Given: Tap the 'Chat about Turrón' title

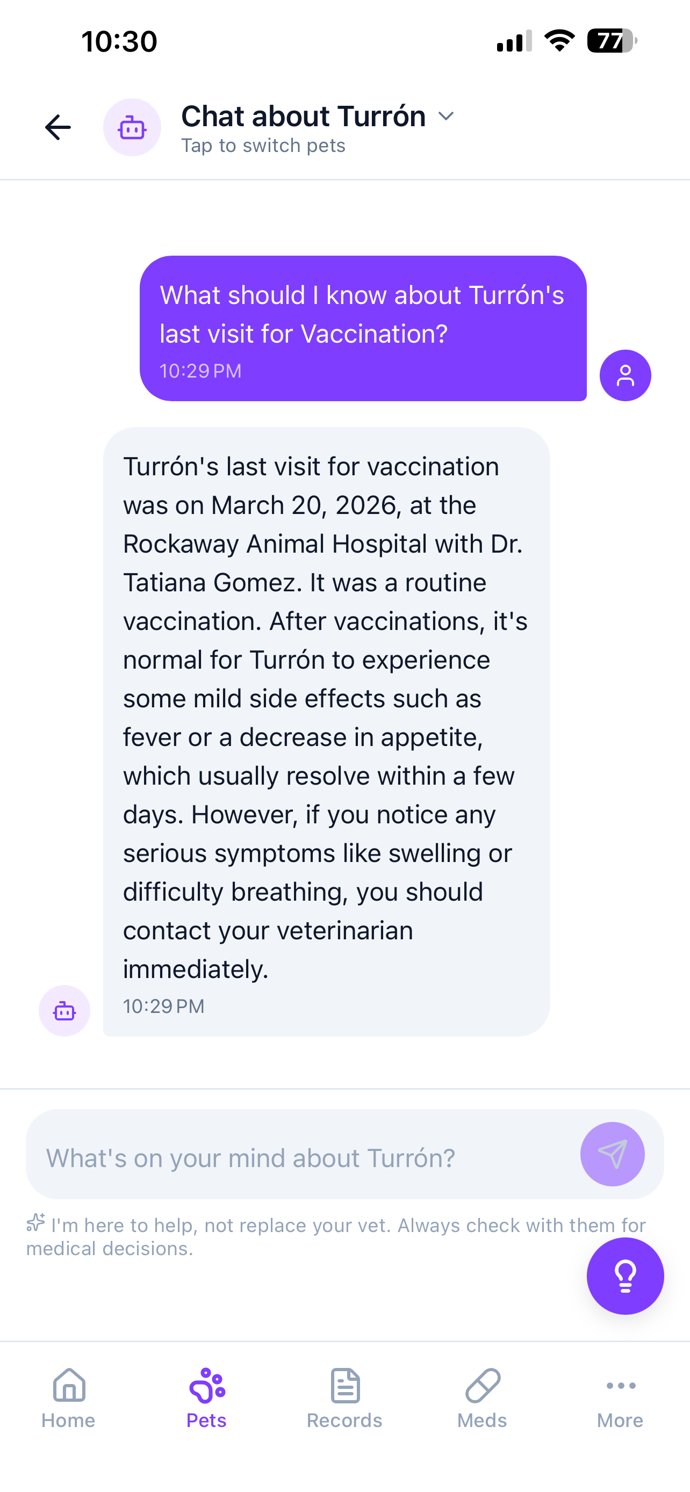Looking at the screenshot, I should pyautogui.click(x=303, y=117).
